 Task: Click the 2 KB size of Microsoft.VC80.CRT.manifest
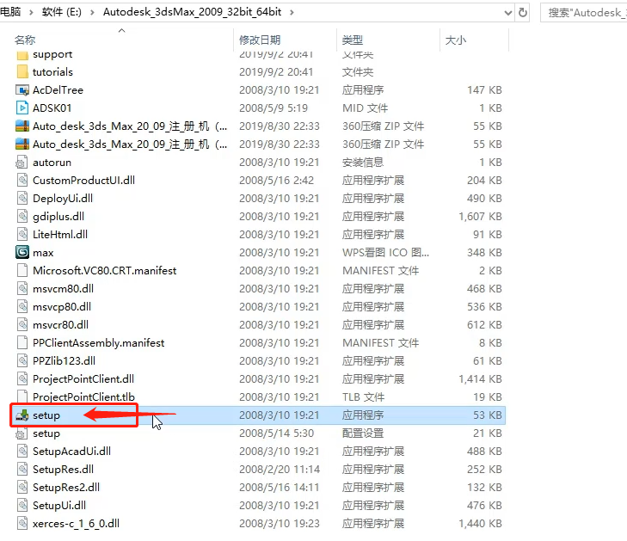(x=490, y=271)
